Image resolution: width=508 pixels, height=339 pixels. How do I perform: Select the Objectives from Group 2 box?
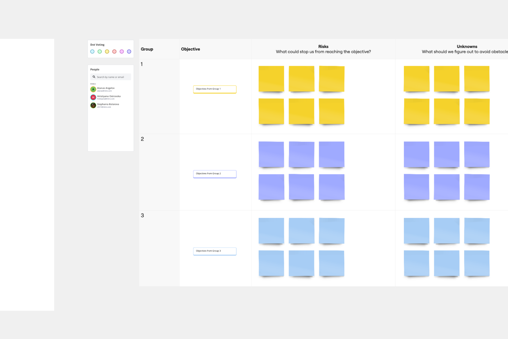tap(214, 174)
